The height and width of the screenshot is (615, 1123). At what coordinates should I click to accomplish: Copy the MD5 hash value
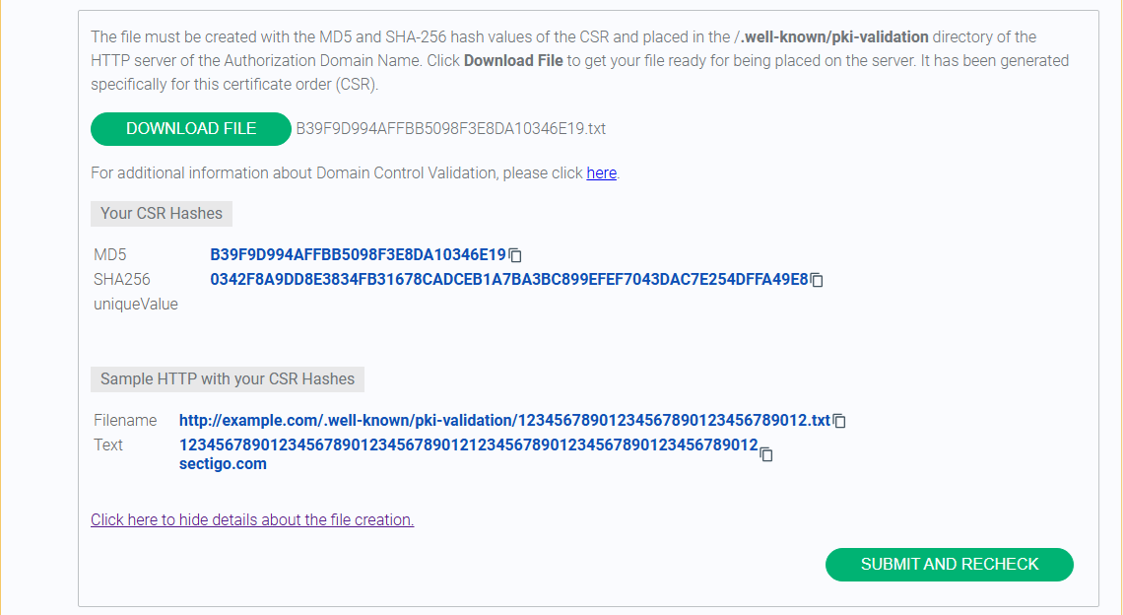point(515,255)
